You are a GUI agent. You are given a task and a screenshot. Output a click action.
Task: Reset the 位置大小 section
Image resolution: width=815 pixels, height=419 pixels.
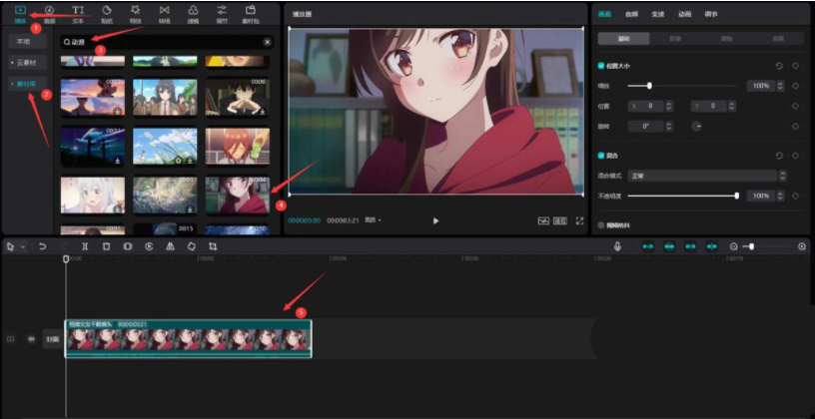779,66
